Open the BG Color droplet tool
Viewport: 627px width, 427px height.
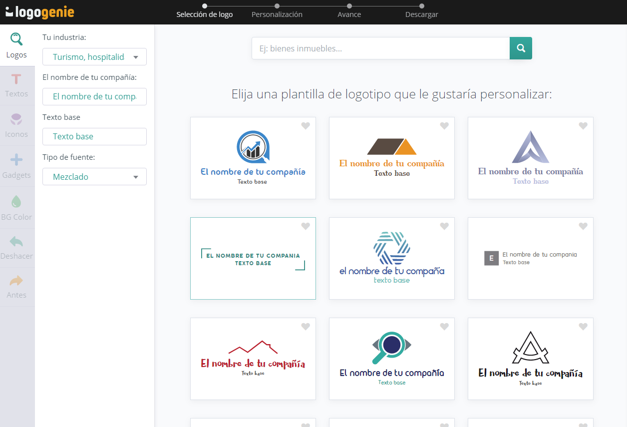pyautogui.click(x=16, y=208)
